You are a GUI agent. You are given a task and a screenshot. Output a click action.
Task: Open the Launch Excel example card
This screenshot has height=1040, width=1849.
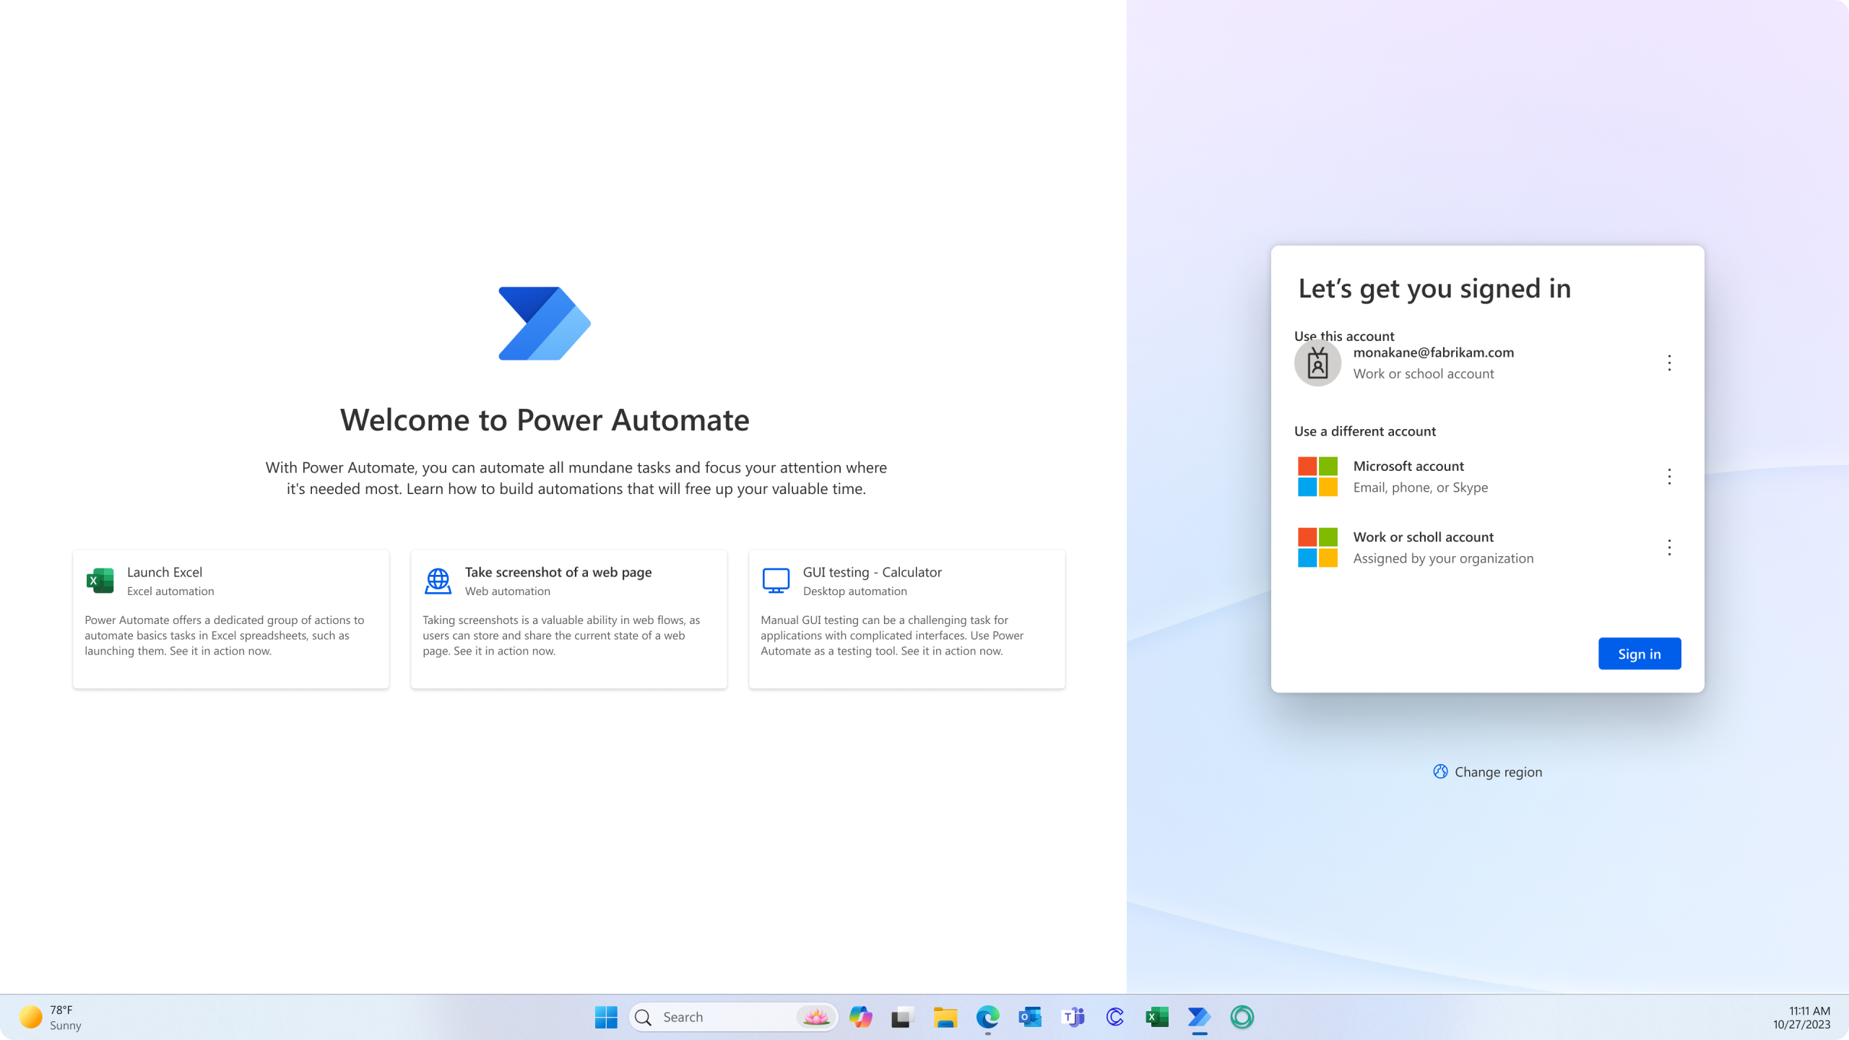pyautogui.click(x=230, y=619)
